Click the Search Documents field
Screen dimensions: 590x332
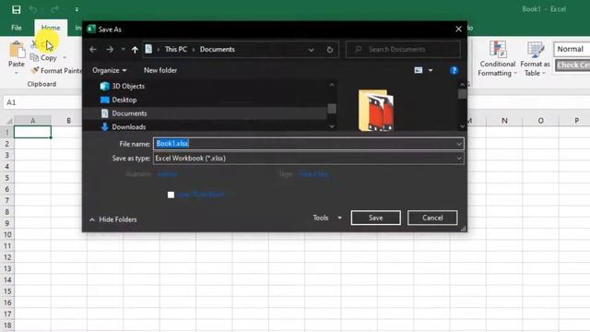403,49
